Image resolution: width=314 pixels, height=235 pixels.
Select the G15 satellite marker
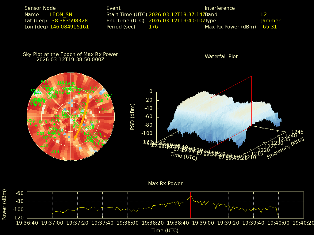(x=94, y=125)
